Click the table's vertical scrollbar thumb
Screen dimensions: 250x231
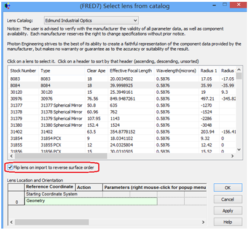pos(239,76)
